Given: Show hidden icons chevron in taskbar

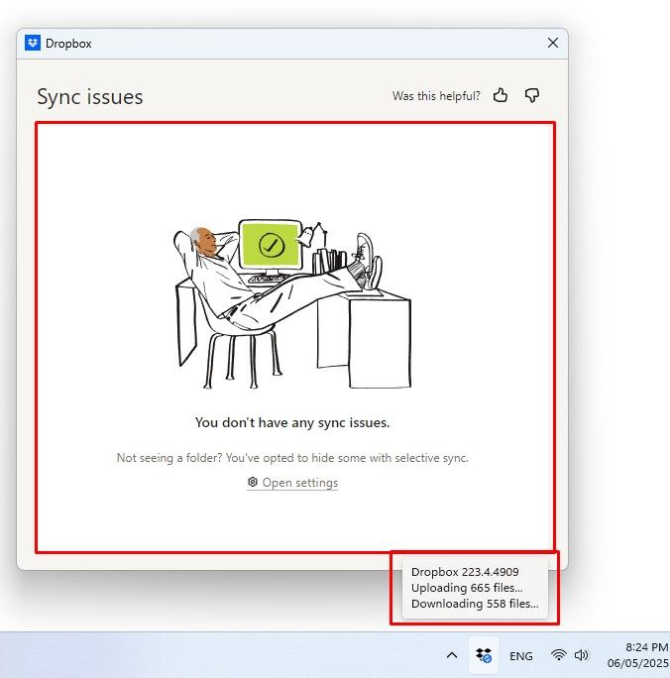Looking at the screenshot, I should click(452, 655).
